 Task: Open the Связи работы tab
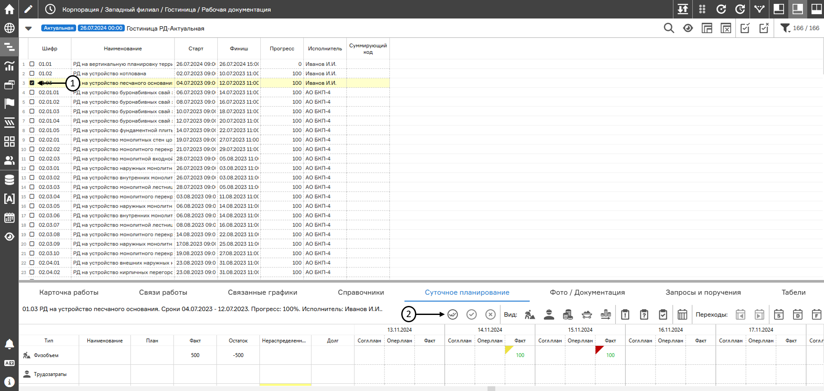pos(163,292)
